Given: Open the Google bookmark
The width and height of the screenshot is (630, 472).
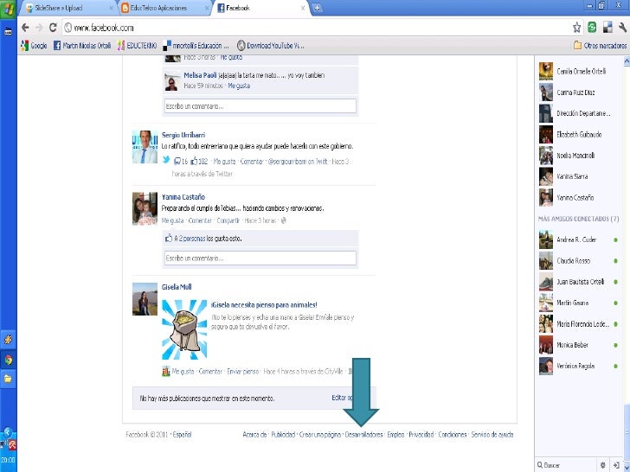Looking at the screenshot, I should (34, 46).
